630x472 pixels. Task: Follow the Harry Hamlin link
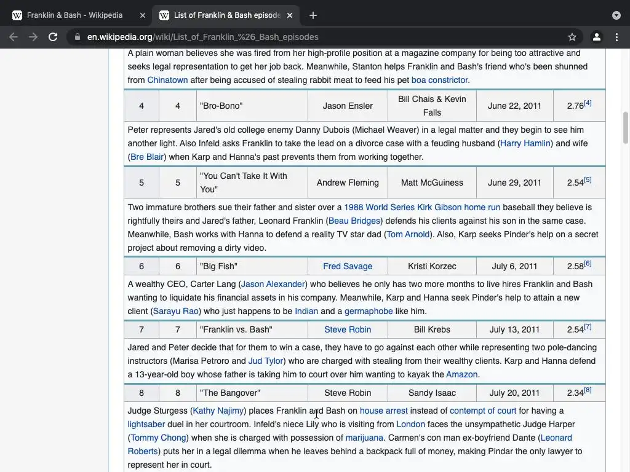(525, 143)
